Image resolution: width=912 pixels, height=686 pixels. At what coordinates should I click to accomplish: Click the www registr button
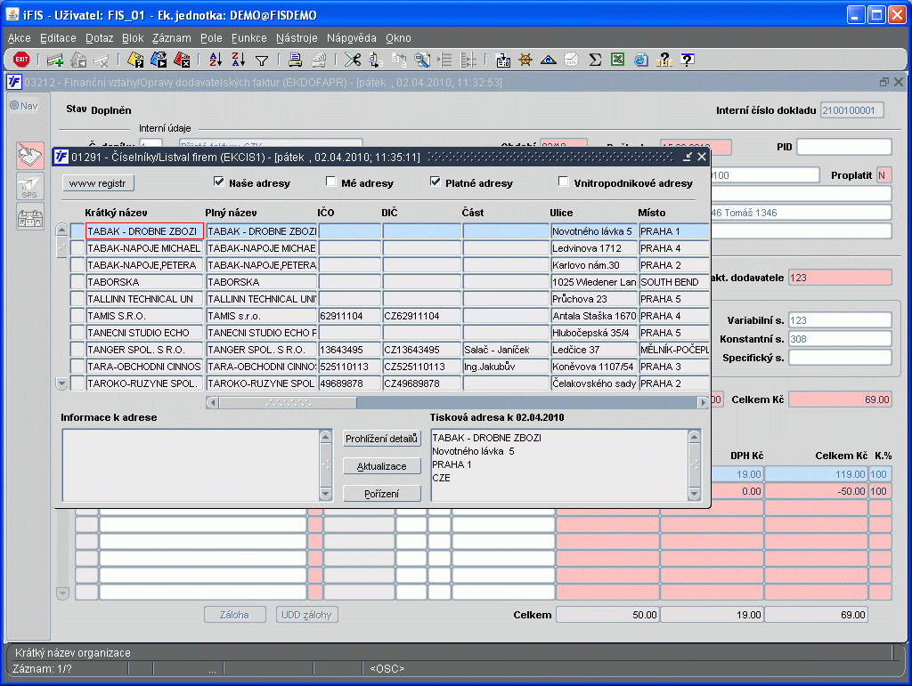point(100,183)
